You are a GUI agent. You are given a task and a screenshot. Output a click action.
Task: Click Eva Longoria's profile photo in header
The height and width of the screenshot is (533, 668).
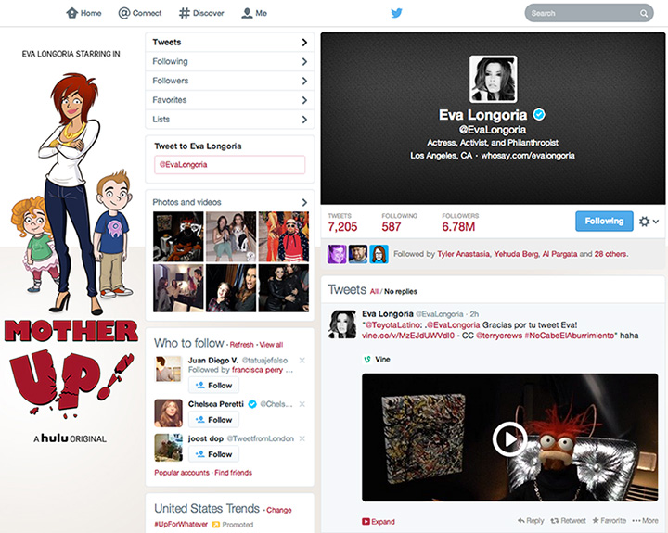point(494,79)
